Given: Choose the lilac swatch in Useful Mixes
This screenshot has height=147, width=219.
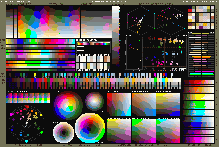Looking at the screenshot, I should coord(194,17).
